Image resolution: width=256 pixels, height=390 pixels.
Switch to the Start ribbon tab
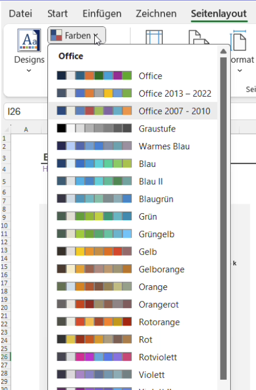(x=57, y=13)
